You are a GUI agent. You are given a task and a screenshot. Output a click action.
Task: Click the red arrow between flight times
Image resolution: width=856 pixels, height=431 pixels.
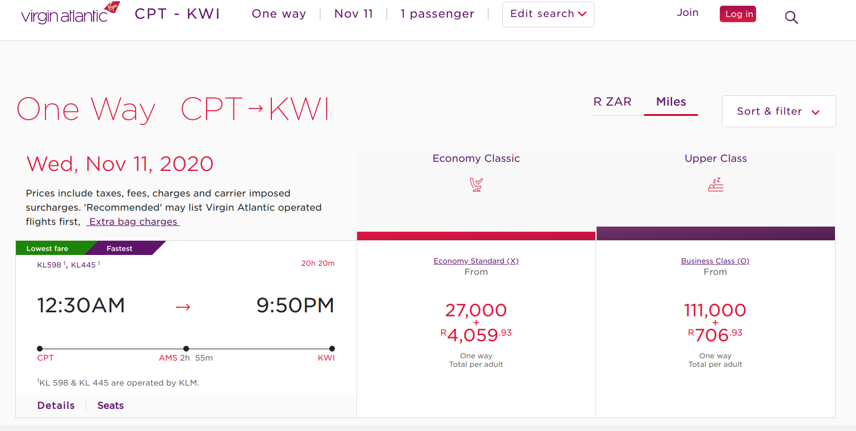pyautogui.click(x=183, y=307)
